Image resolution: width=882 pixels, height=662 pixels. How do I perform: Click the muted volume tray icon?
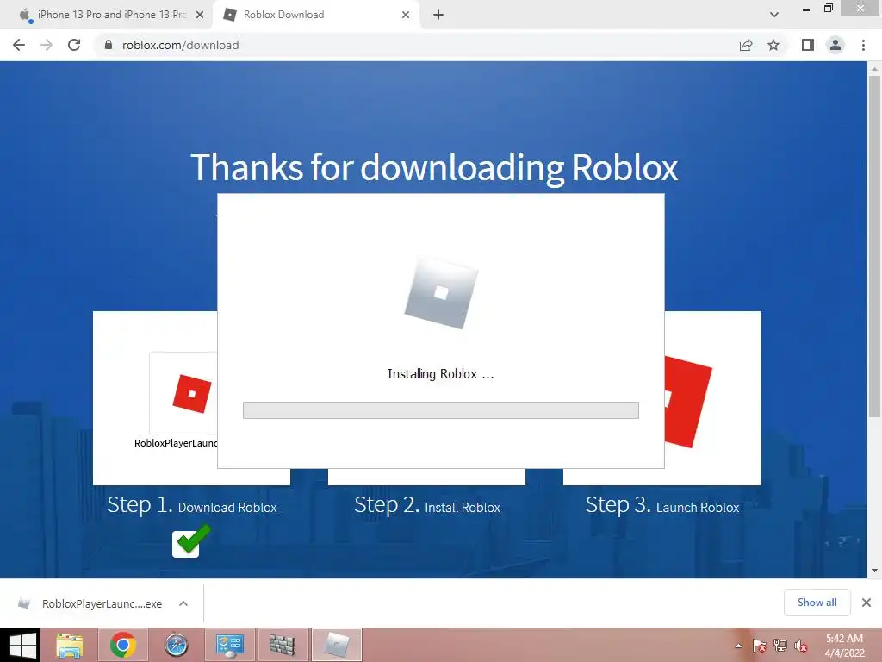click(x=801, y=646)
